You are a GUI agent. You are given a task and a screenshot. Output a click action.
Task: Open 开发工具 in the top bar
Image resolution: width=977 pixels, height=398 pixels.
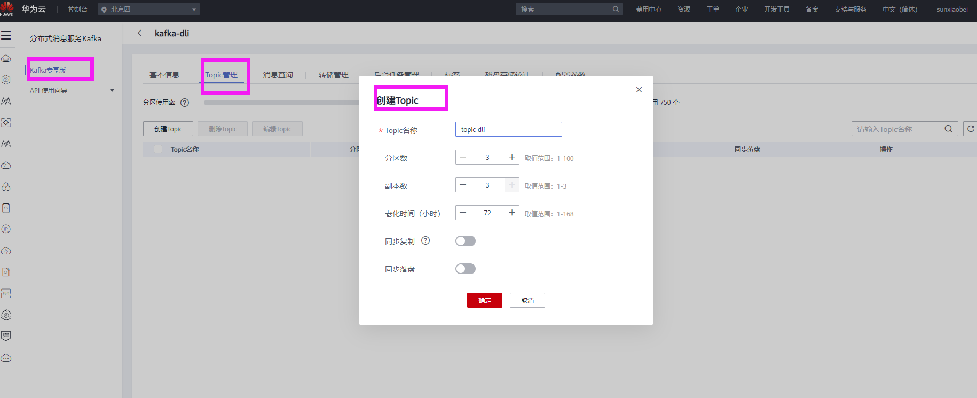(x=777, y=9)
